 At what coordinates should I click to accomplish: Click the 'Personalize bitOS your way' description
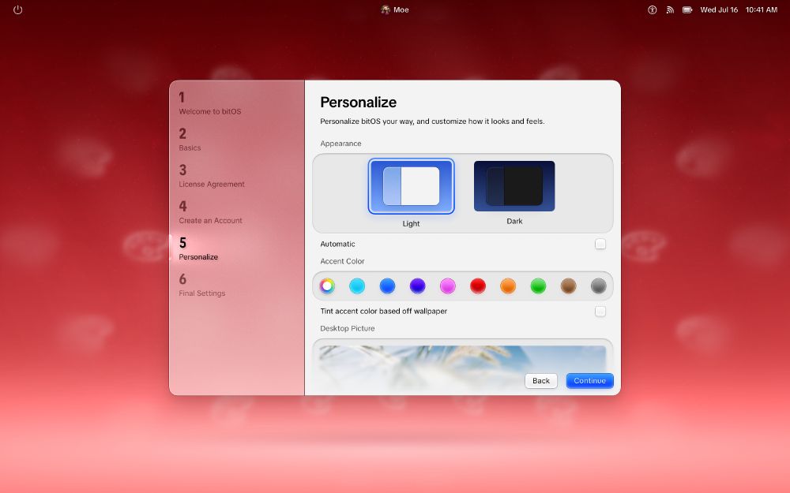click(x=432, y=121)
